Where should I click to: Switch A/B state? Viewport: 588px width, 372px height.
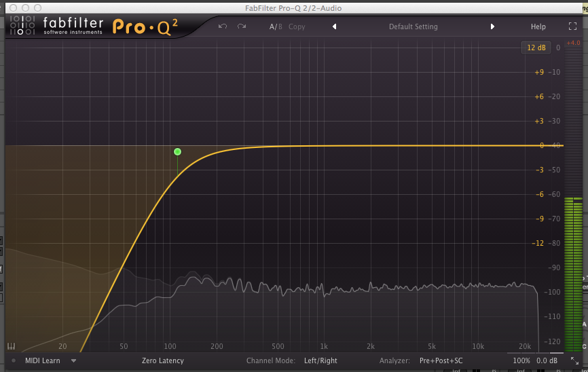(276, 26)
